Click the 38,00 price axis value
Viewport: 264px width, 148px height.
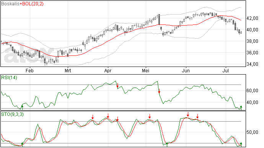(x=252, y=41)
